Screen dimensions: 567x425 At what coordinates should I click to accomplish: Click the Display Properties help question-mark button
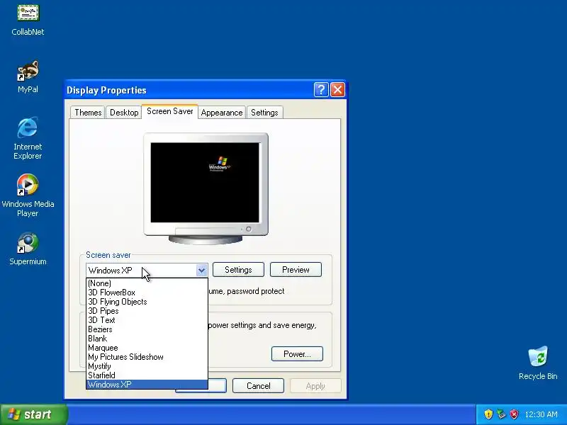[321, 90]
